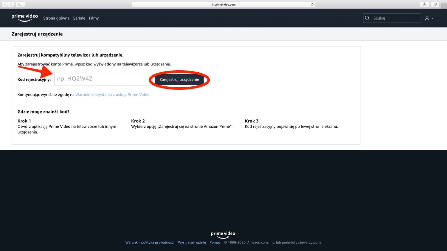Open the account profile icon
Image resolution: width=447 pixels, height=251 pixels.
(427, 18)
